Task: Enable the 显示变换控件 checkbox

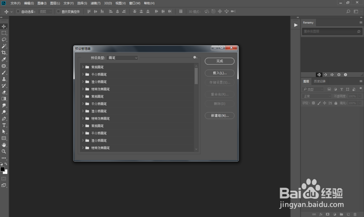Action: pos(58,11)
